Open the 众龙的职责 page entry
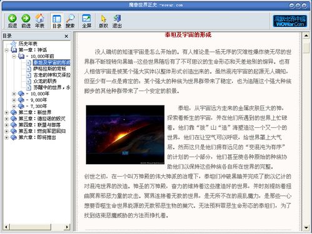 click(x=45, y=81)
